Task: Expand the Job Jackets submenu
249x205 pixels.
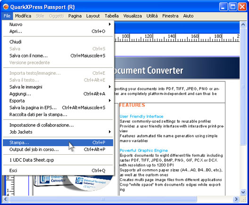Action: coord(58,132)
